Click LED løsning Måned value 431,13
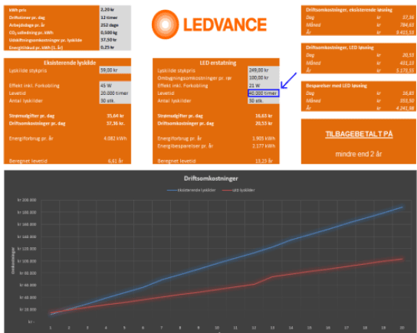 tap(407, 63)
